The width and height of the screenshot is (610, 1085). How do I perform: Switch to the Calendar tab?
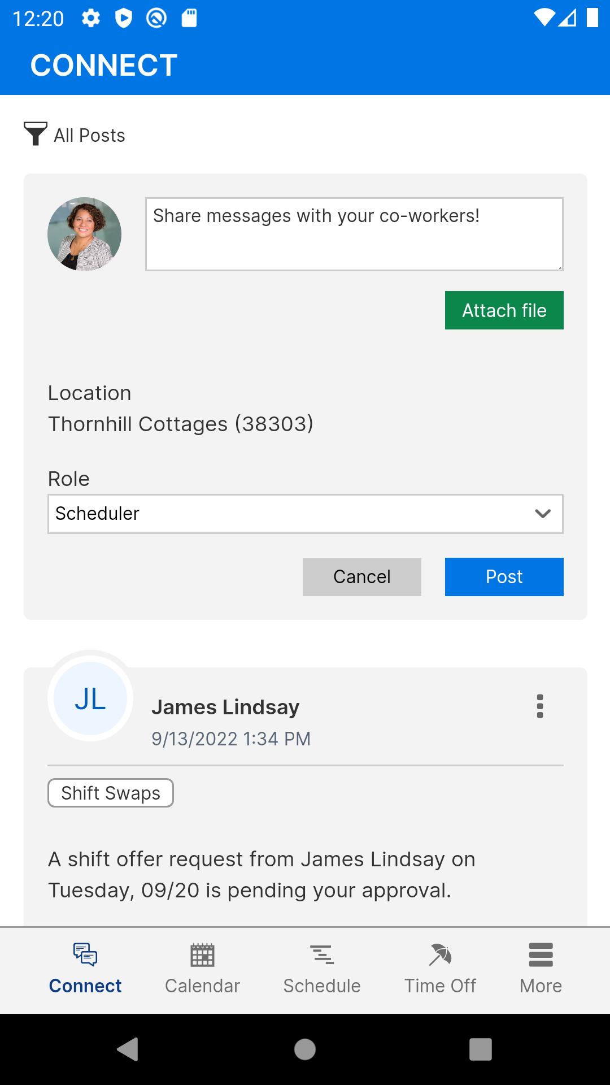(x=202, y=969)
